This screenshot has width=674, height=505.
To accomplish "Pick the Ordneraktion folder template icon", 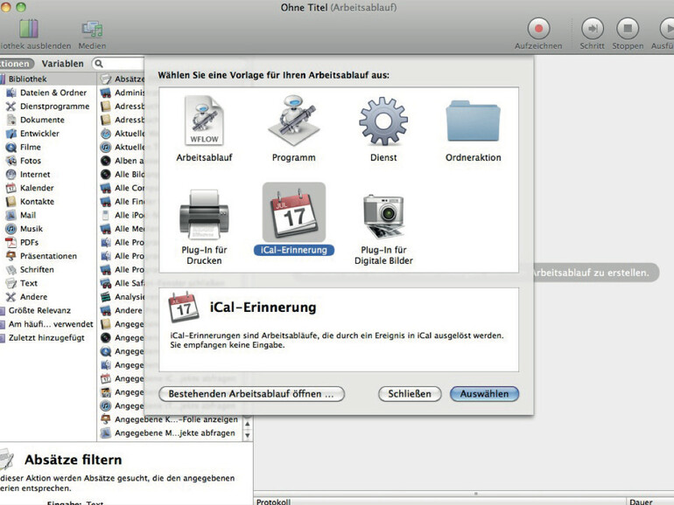I will coord(473,121).
